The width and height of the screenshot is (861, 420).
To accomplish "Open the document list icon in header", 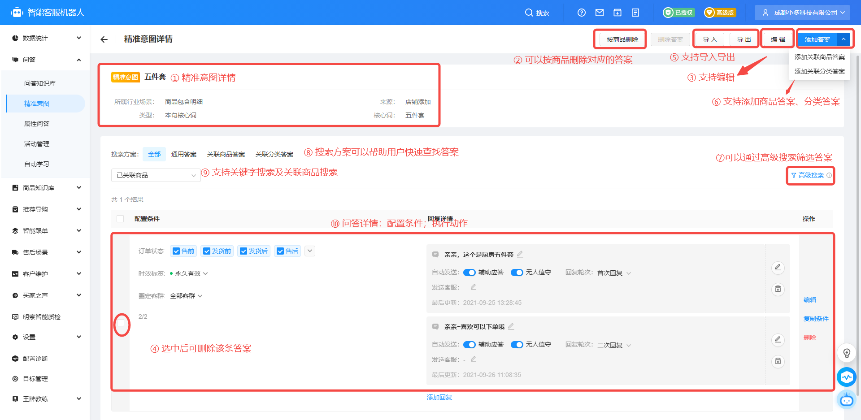I will 635,13.
